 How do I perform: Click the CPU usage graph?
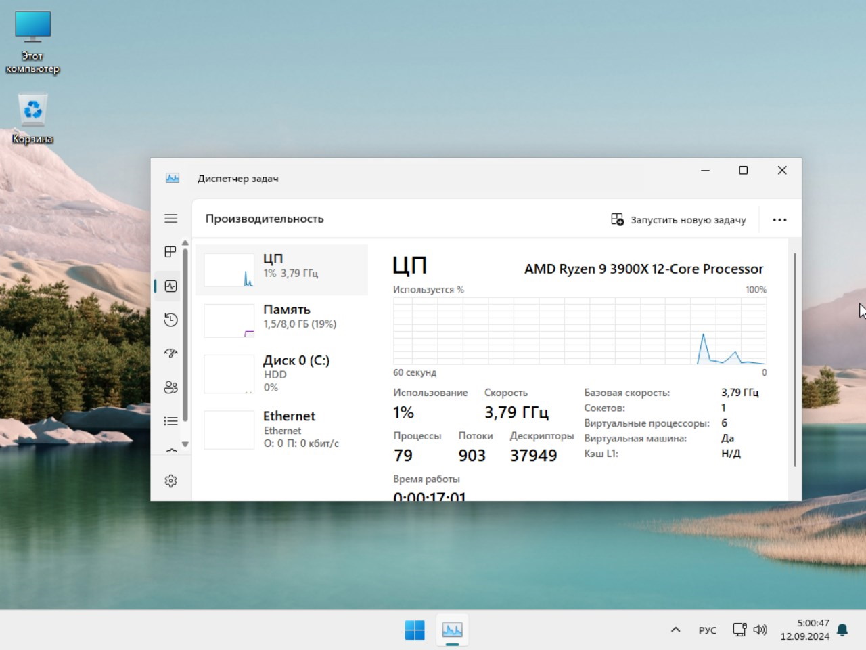click(x=580, y=330)
